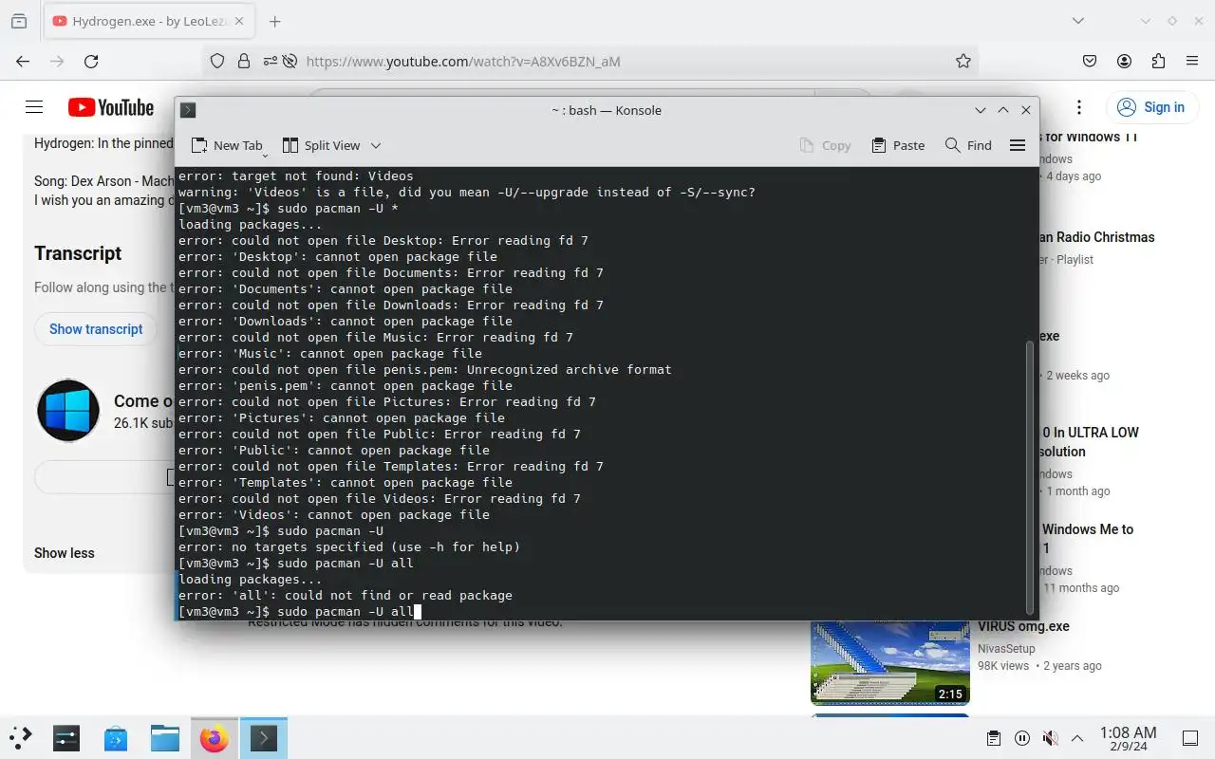Viewport: 1215px width, 759px height.
Task: Click the show desktop button on the panel
Action: (x=1190, y=738)
